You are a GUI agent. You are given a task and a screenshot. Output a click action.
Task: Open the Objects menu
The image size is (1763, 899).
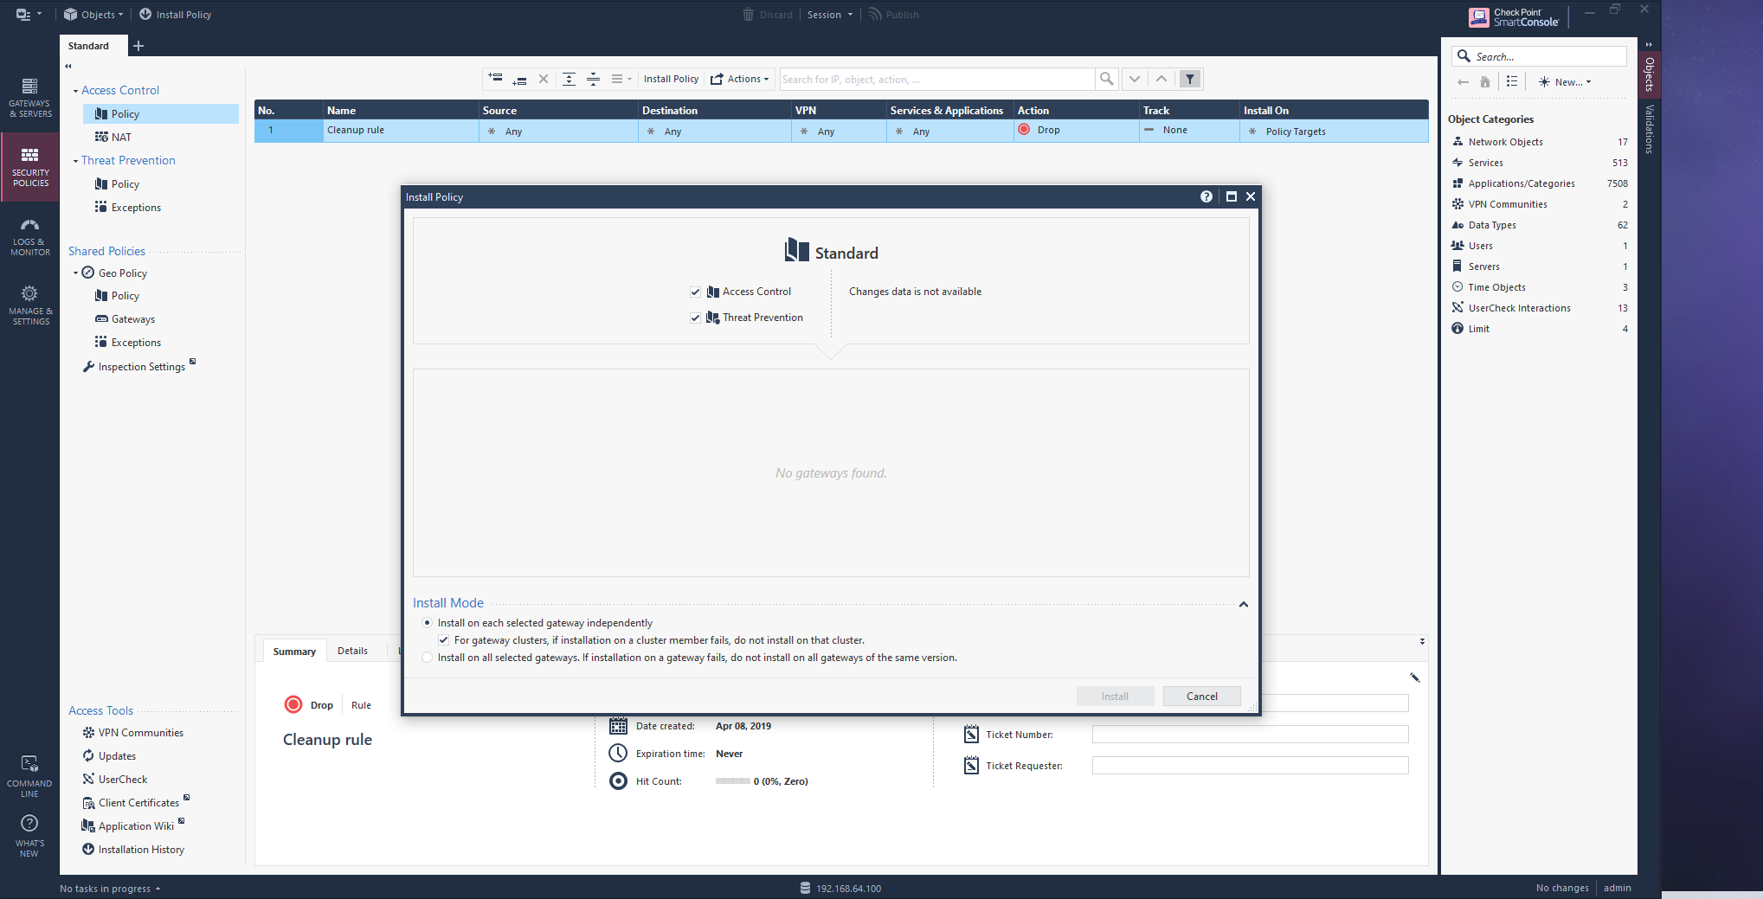coord(94,15)
